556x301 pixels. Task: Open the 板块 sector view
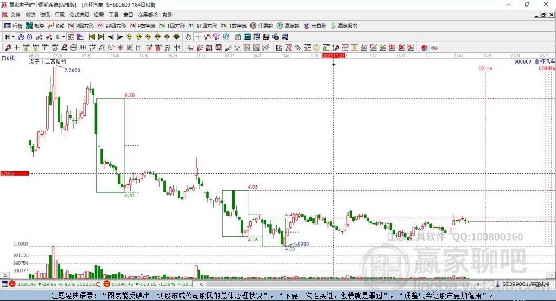35,26
